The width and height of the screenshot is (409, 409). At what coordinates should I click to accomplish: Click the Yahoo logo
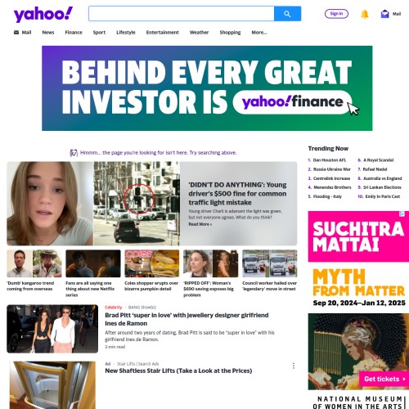pyautogui.click(x=43, y=14)
